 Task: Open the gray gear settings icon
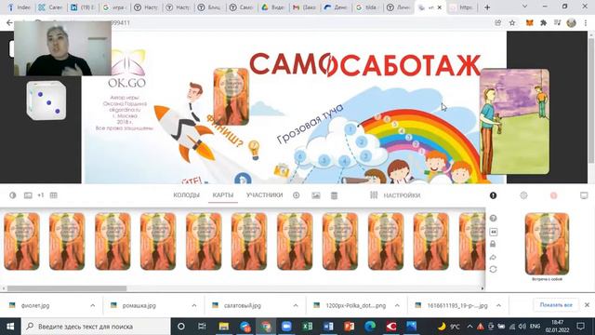point(523,195)
